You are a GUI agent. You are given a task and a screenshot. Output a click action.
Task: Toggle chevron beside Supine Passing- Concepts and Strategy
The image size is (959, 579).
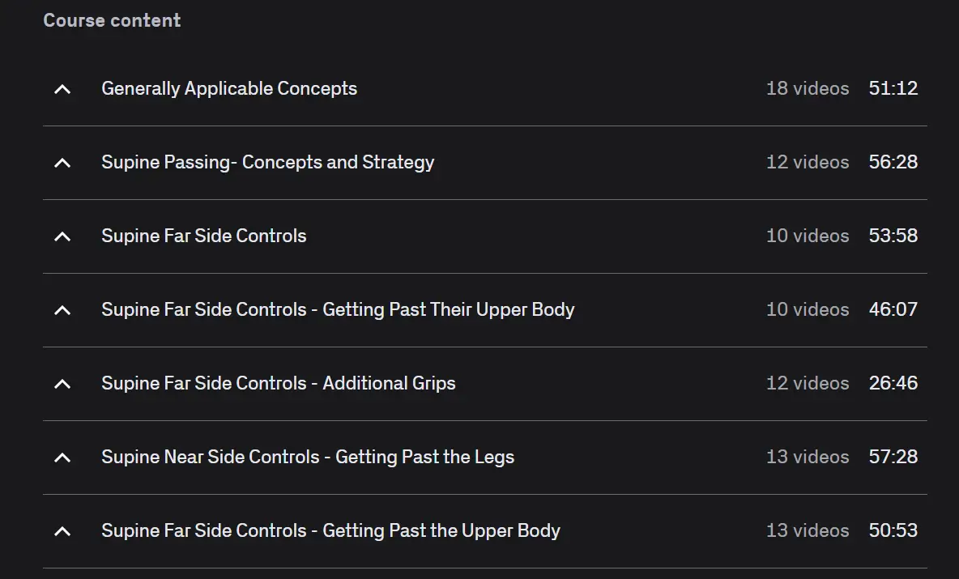tap(62, 163)
